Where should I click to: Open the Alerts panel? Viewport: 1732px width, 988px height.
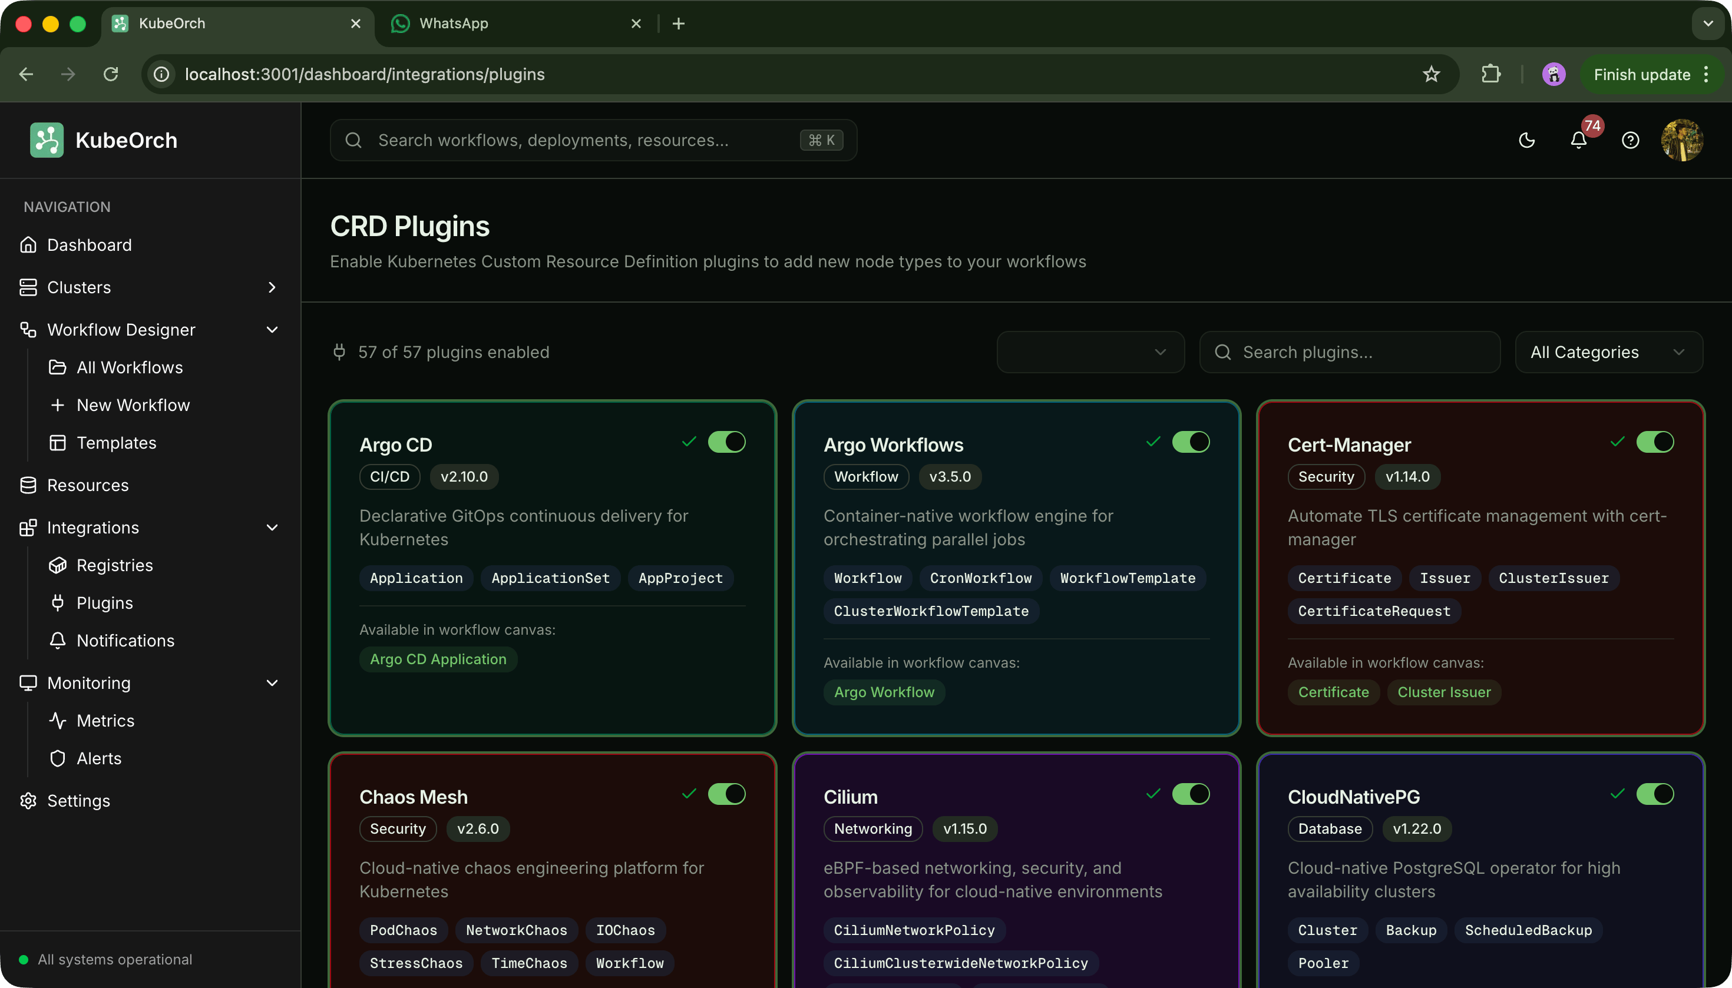(x=98, y=758)
